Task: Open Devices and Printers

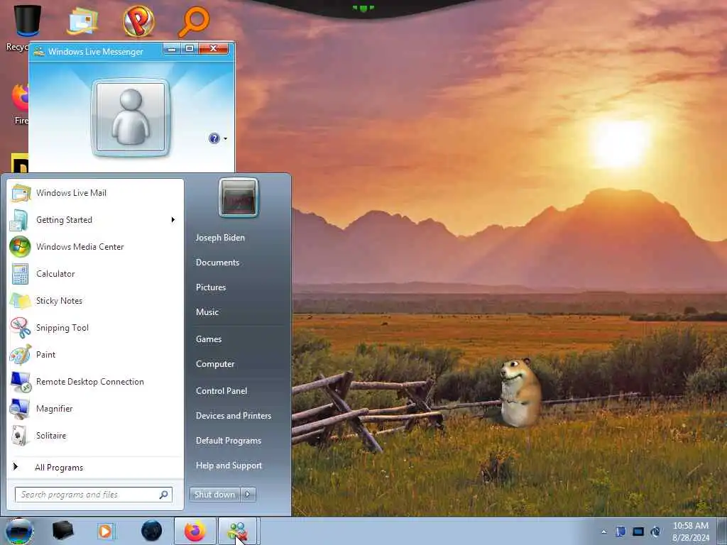Action: coord(234,416)
